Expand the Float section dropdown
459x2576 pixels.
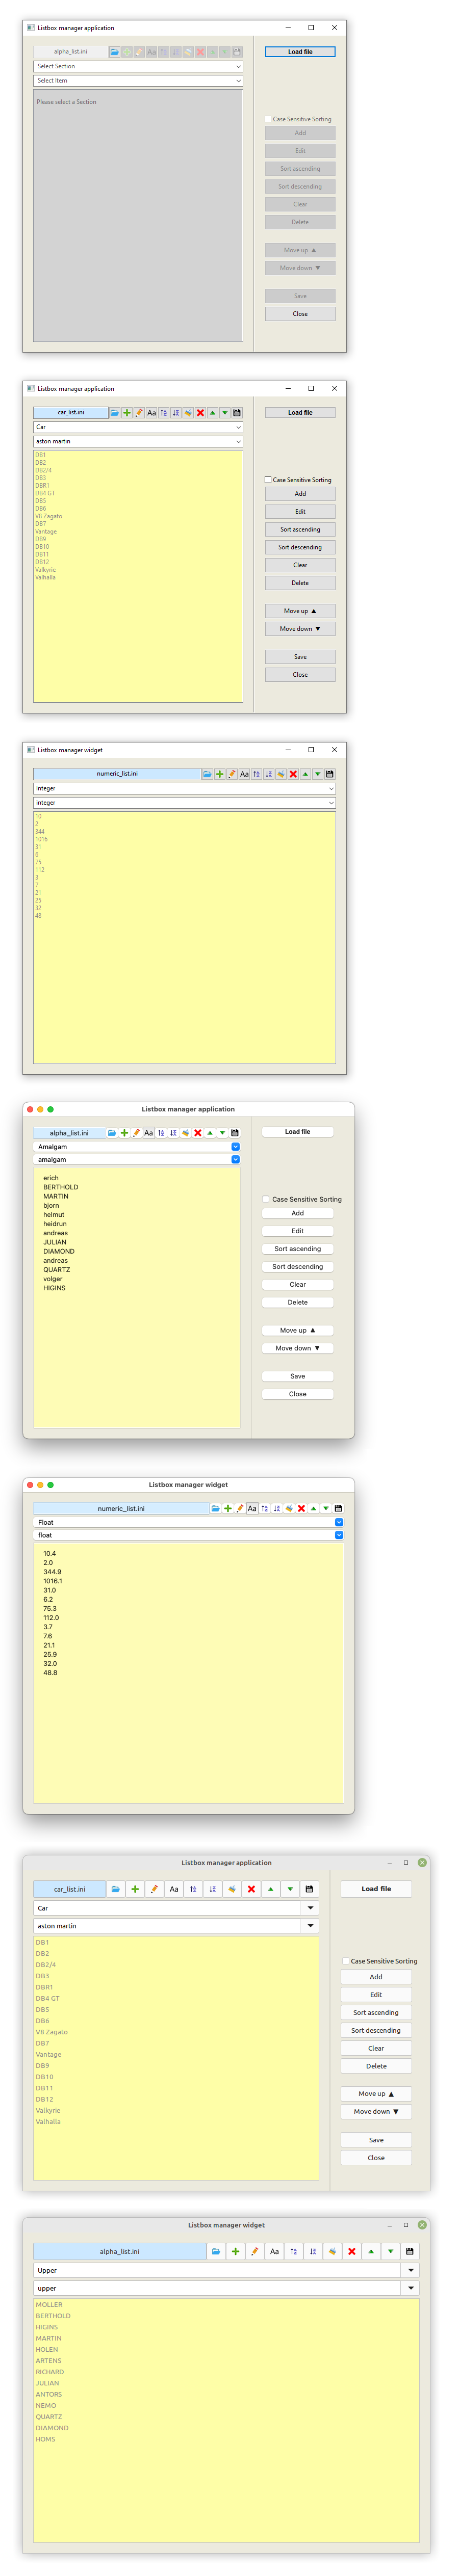pyautogui.click(x=339, y=1522)
